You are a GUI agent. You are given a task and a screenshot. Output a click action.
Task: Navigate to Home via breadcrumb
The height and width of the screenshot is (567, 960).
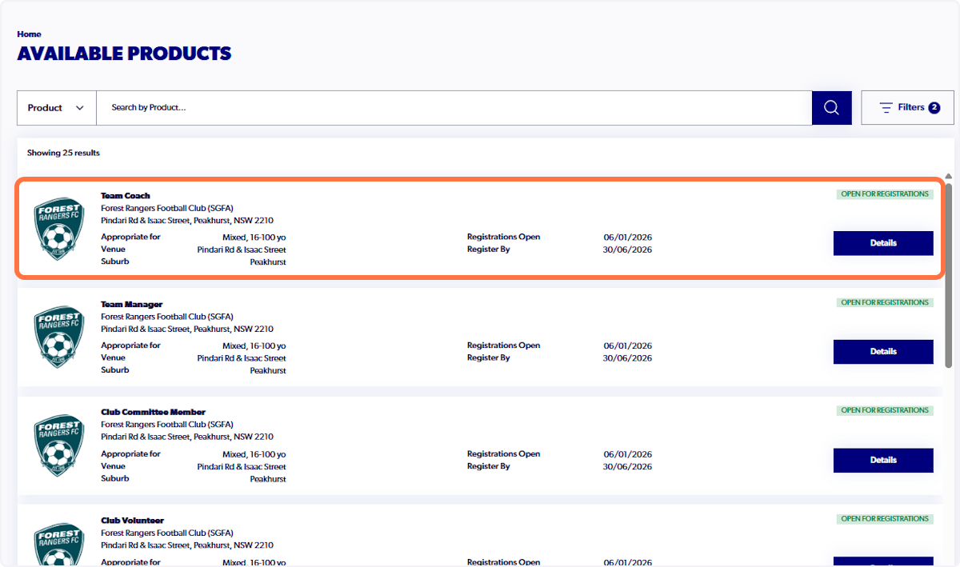[29, 34]
